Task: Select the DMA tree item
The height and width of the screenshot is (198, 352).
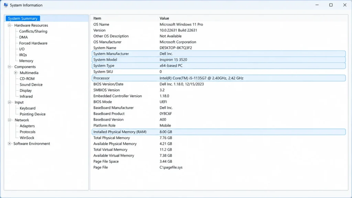Action: click(23, 37)
